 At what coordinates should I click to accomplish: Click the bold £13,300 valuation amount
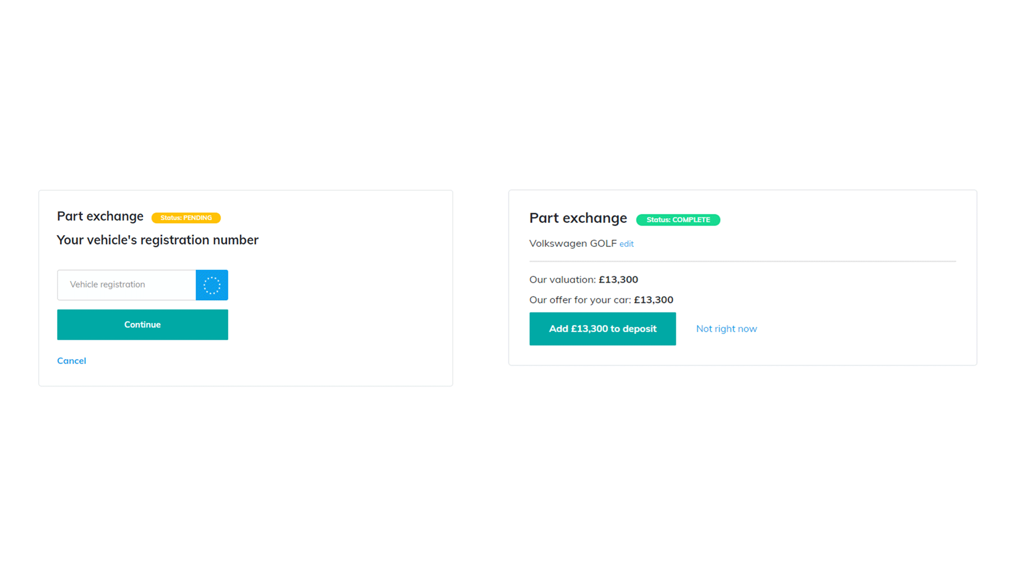click(x=618, y=279)
